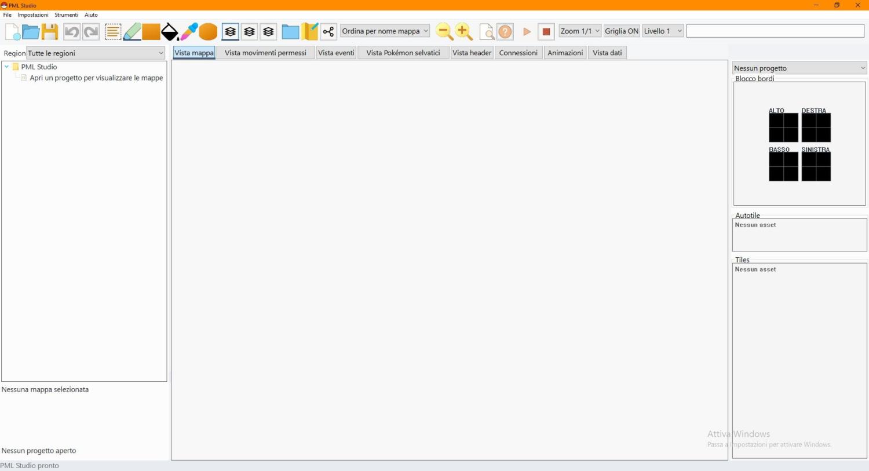
Task: Zoom in with the plus magnifier
Action: [x=463, y=32]
